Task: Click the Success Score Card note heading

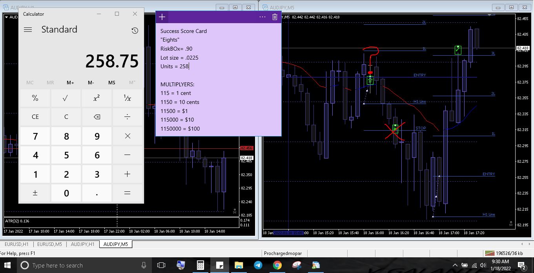Action: (x=184, y=31)
